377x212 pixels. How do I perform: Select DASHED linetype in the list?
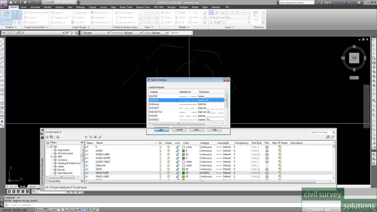point(186,116)
